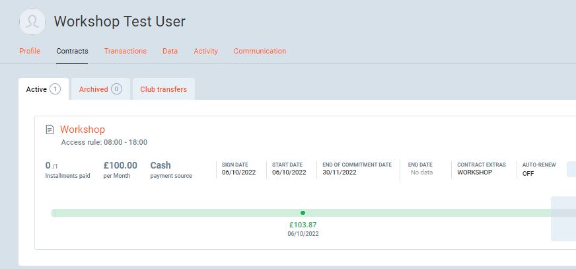Open the Profile tab

pos(30,51)
